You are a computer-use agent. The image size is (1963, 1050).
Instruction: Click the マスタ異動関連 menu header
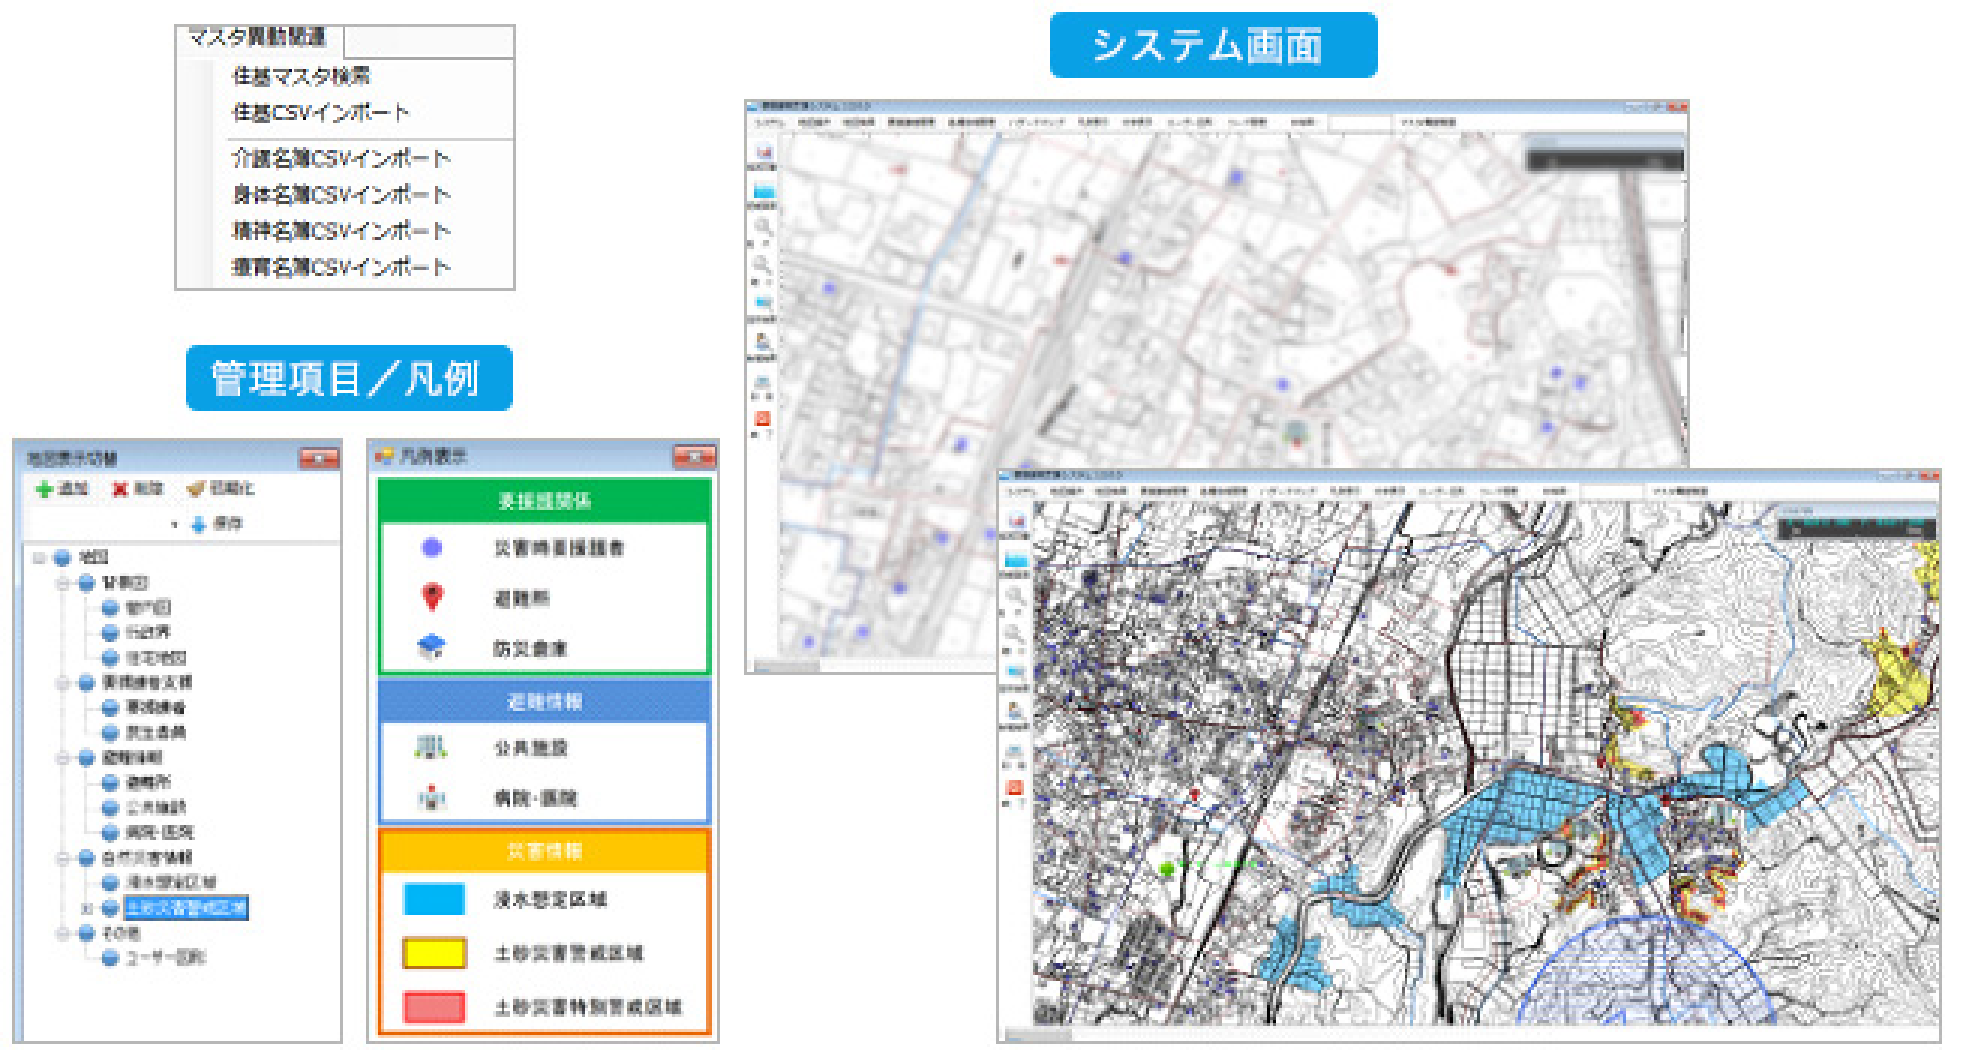point(258,38)
